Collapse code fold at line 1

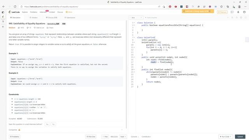(134, 23)
